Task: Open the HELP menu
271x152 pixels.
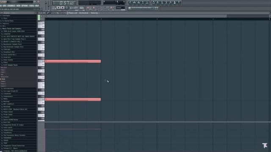Action: click(37, 5)
